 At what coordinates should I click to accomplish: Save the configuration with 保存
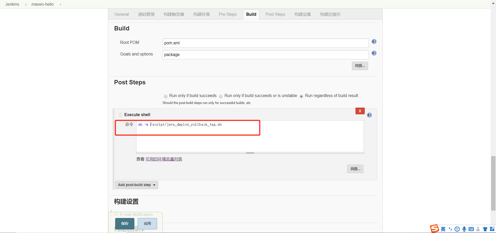[x=125, y=223]
